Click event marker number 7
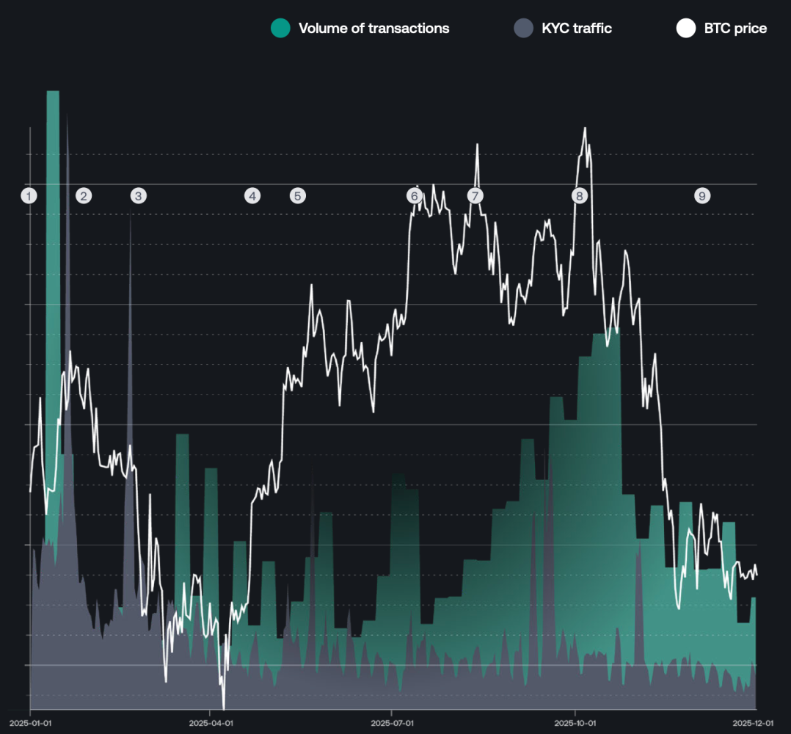Viewport: 791px width, 734px height. [x=475, y=196]
